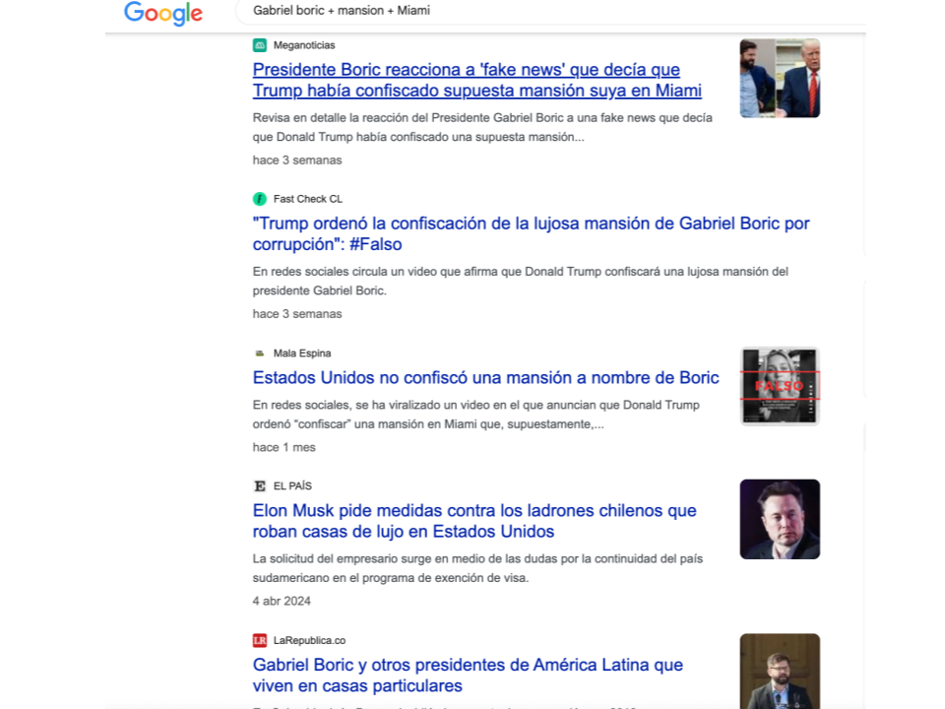Click the EL PAÍS source name
The image size is (945, 709).
(x=293, y=485)
